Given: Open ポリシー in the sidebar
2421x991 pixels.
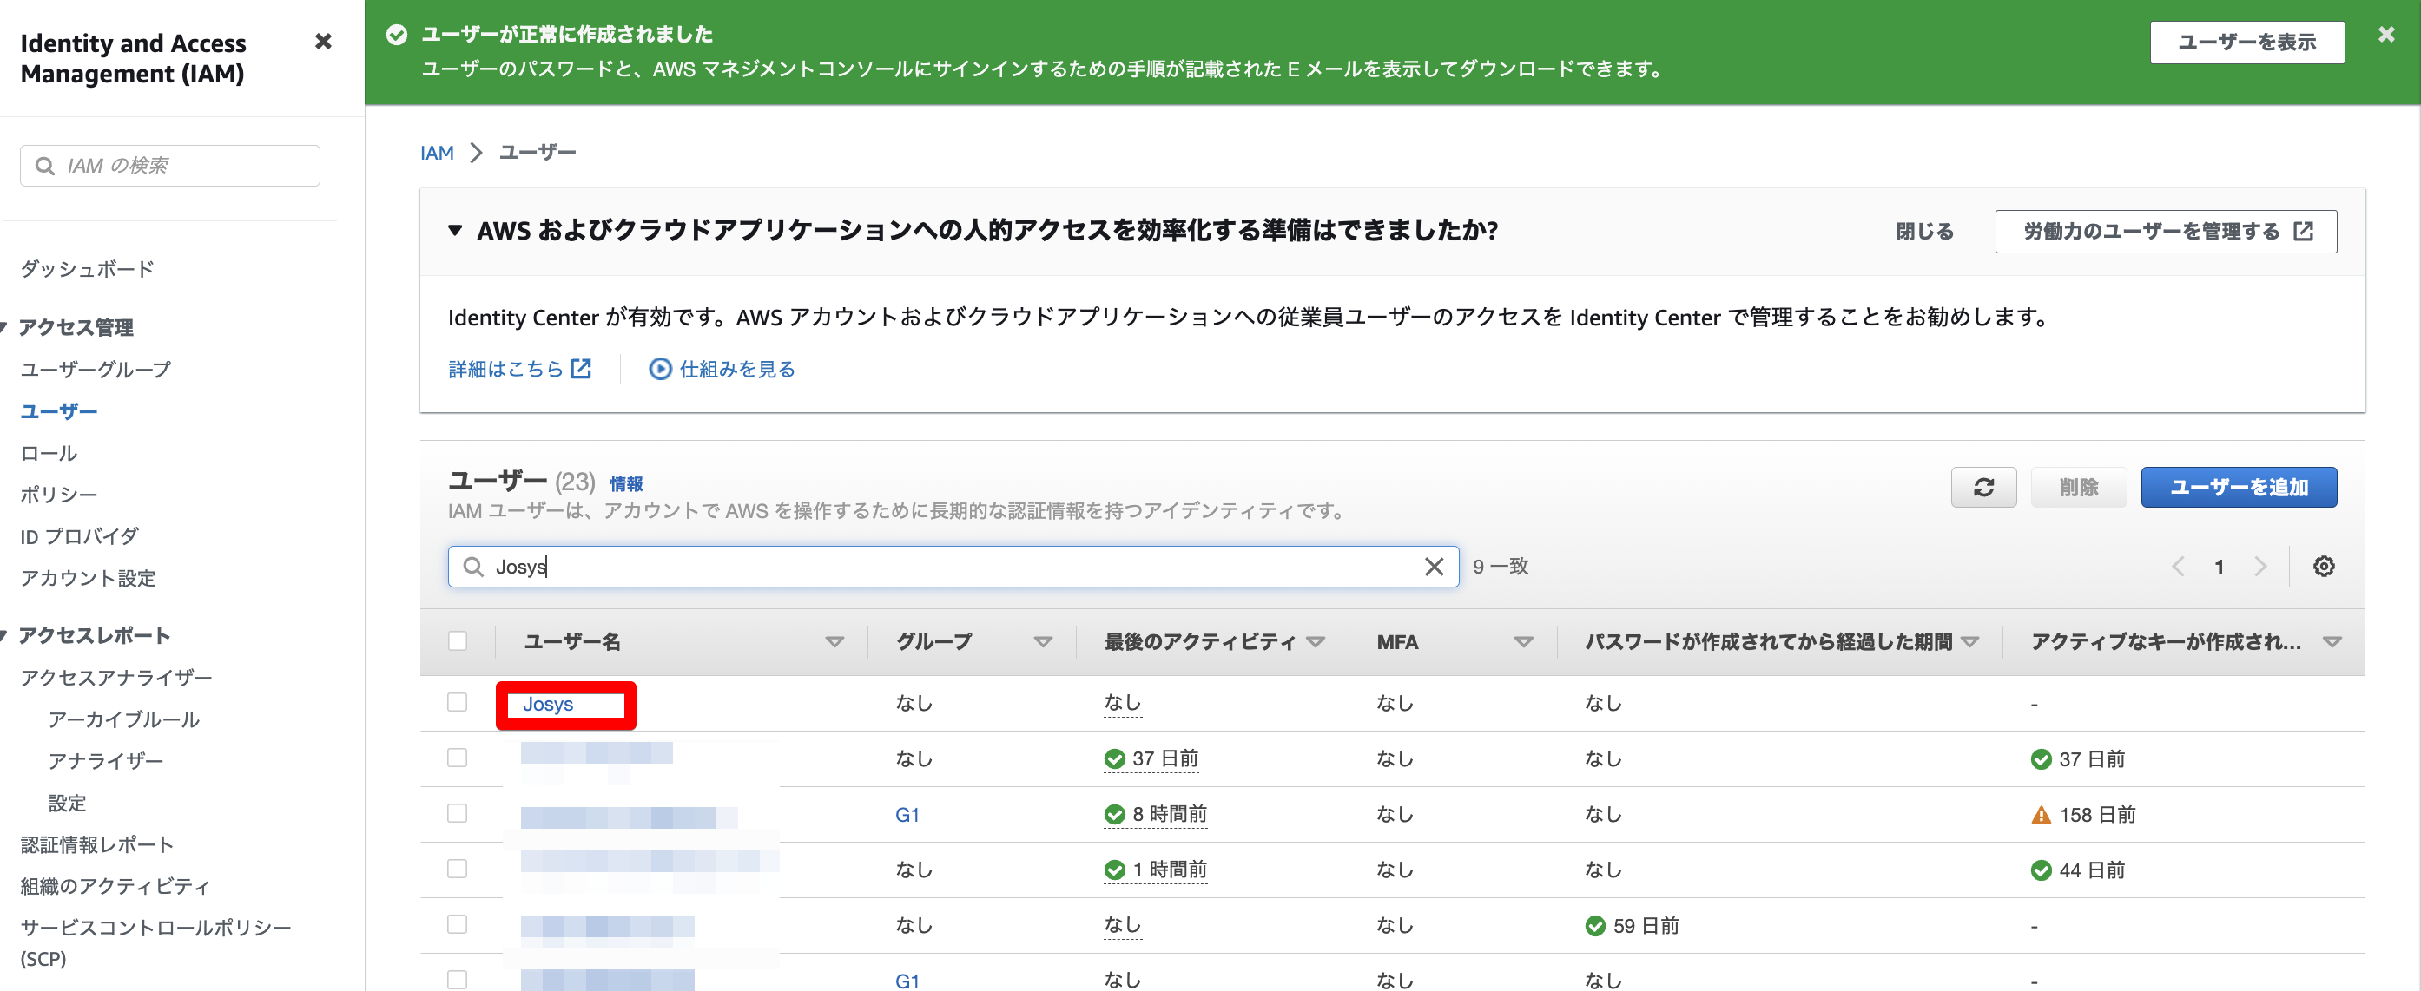Looking at the screenshot, I should coord(58,494).
